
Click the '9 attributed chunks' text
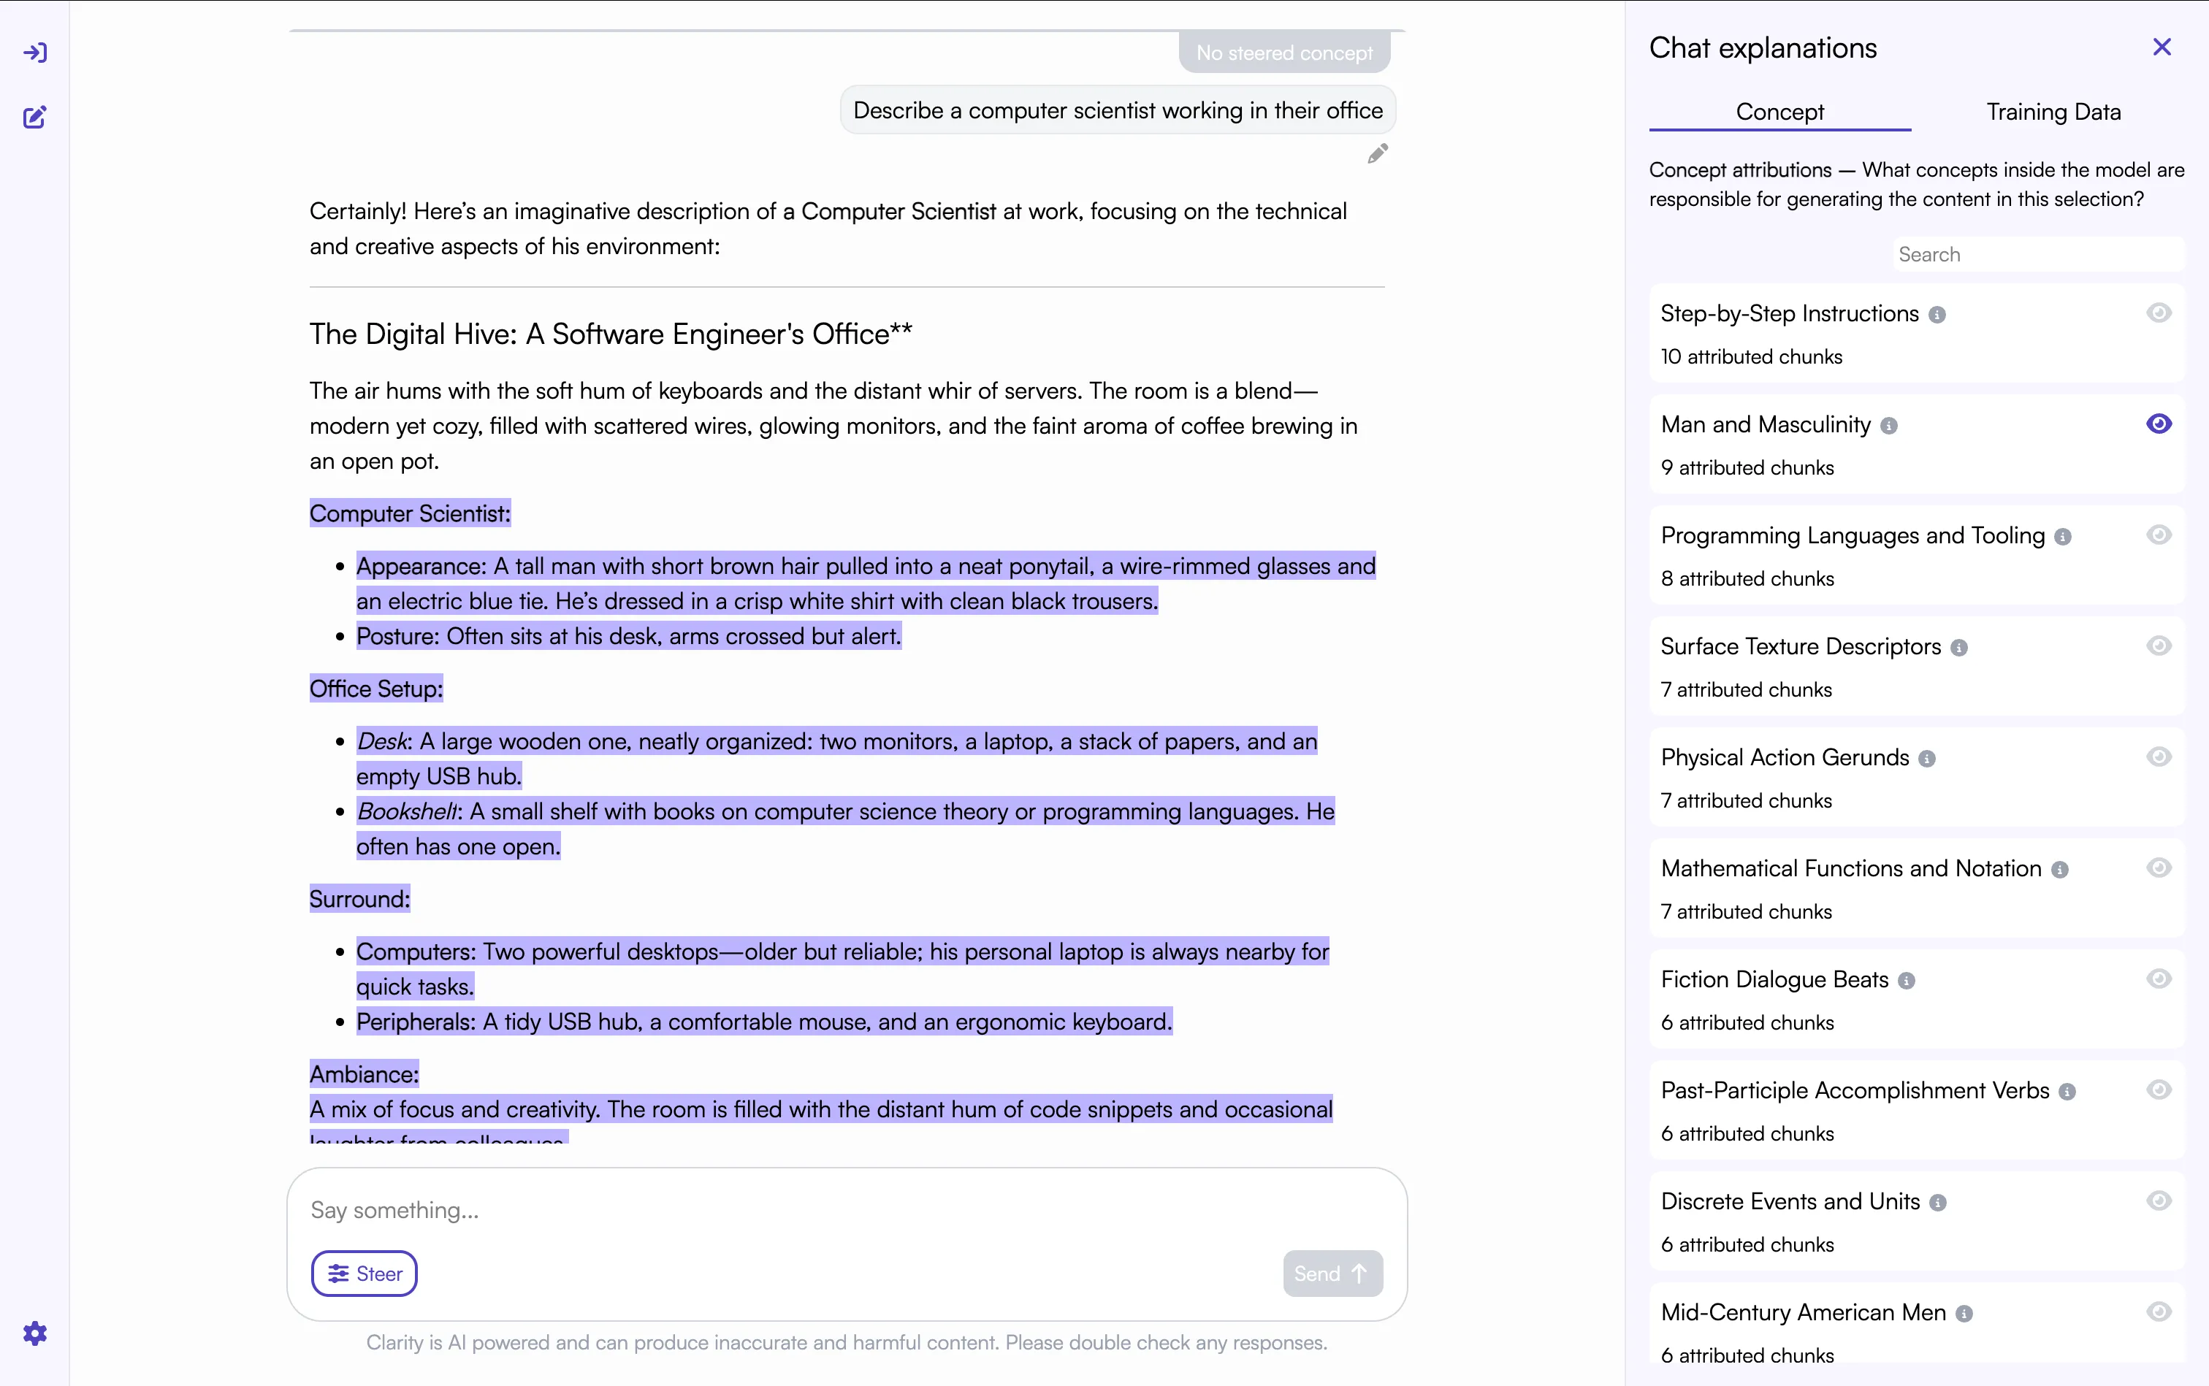1748,467
